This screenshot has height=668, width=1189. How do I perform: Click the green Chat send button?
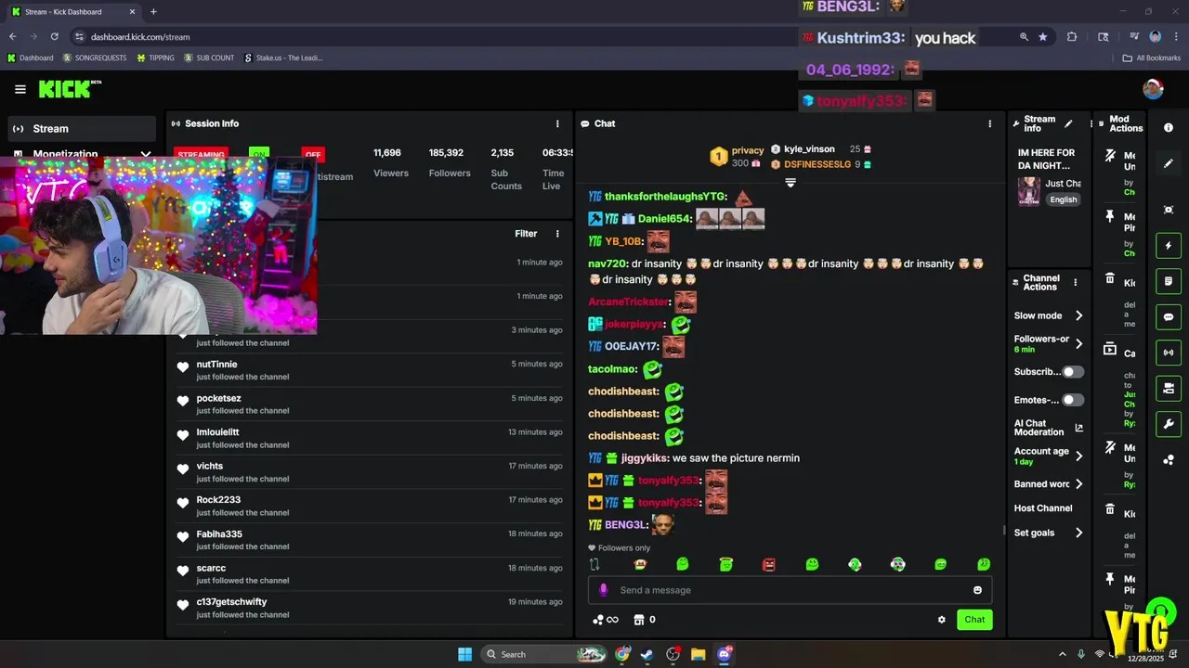point(974,620)
